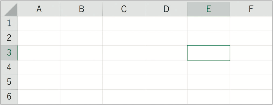Click cell D5
273x105 pixels.
(x=166, y=82)
